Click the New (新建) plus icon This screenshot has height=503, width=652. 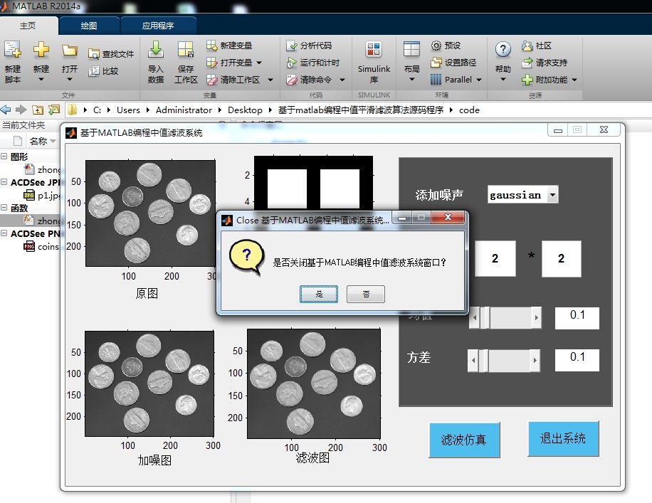click(41, 50)
